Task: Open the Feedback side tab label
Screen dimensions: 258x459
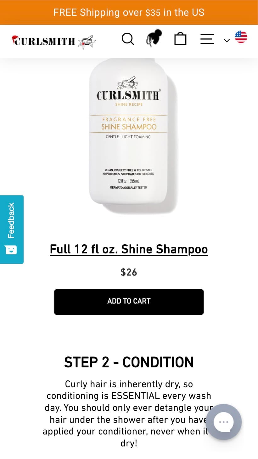Action: coord(11,220)
